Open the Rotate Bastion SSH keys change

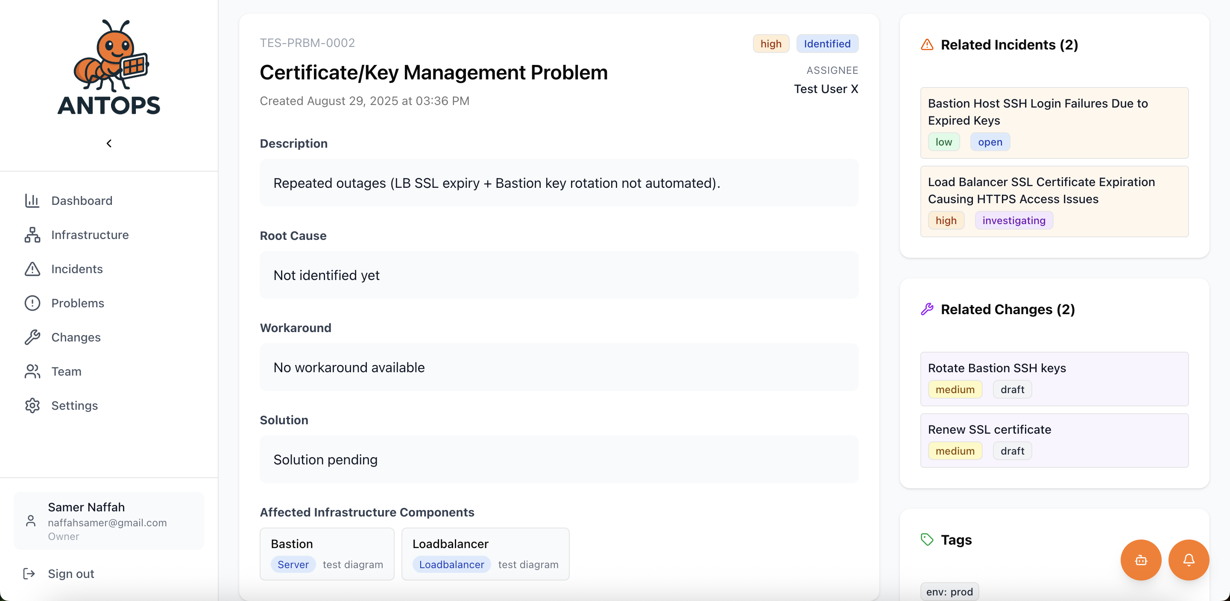[x=1054, y=378]
